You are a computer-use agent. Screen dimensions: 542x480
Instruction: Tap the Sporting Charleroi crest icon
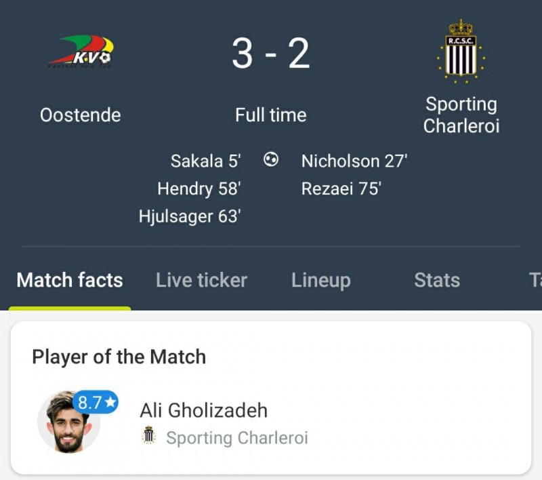pyautogui.click(x=461, y=52)
